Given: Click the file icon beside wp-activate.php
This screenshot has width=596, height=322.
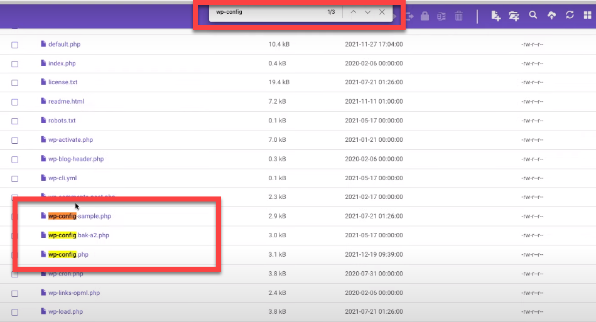Looking at the screenshot, I should (x=43, y=139).
